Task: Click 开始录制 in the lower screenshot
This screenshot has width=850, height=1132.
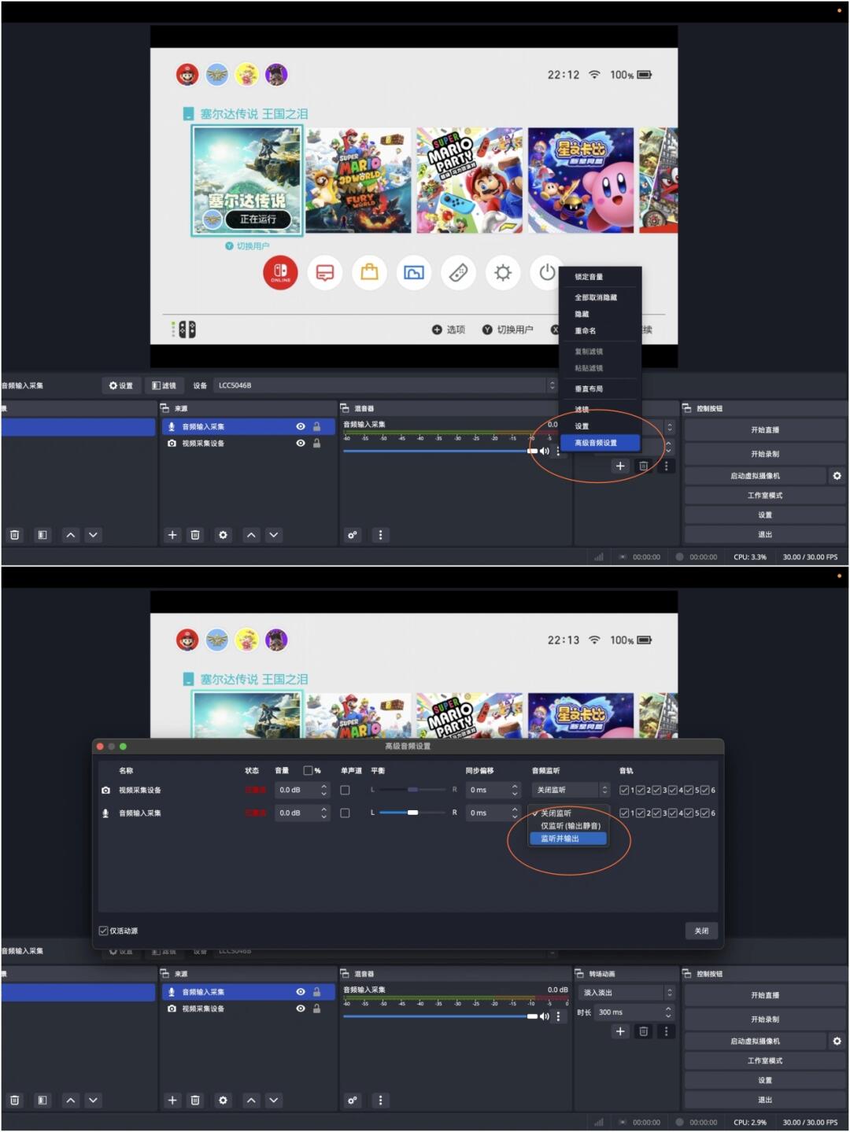Action: [764, 1020]
